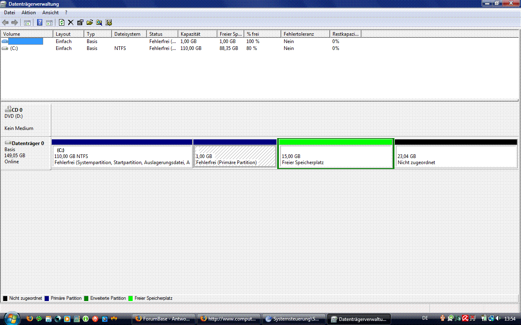This screenshot has width=521, height=325.
Task: Switch to the ForumBase taskbar window
Action: [164, 319]
